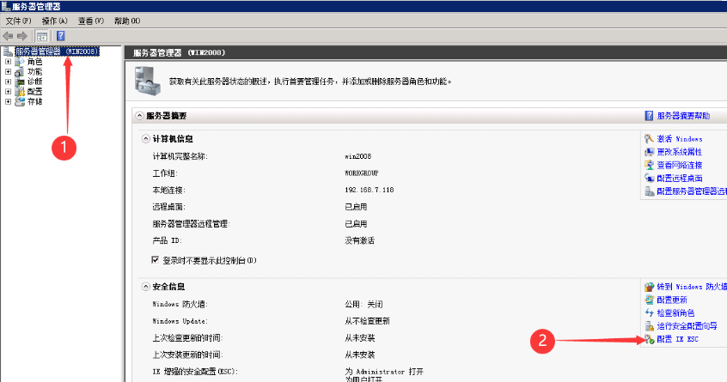Click the WORKGROUP value
Viewport: 727px width, 382px height.
pyautogui.click(x=362, y=173)
